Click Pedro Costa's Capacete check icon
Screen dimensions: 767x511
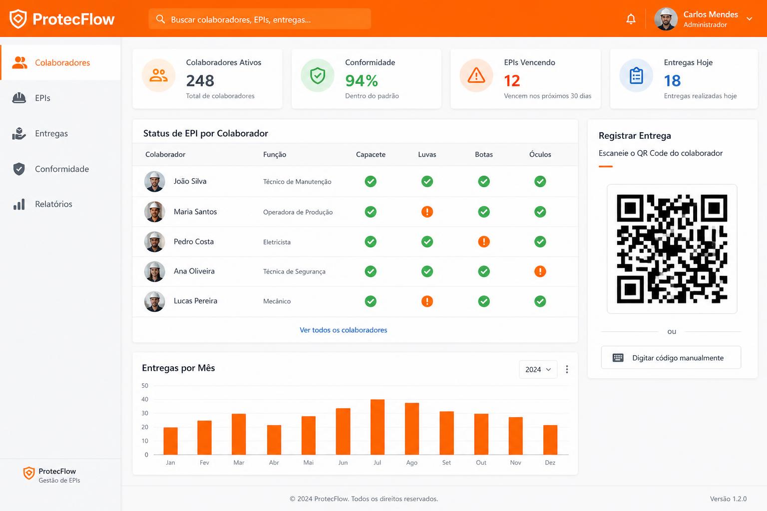pyautogui.click(x=371, y=242)
